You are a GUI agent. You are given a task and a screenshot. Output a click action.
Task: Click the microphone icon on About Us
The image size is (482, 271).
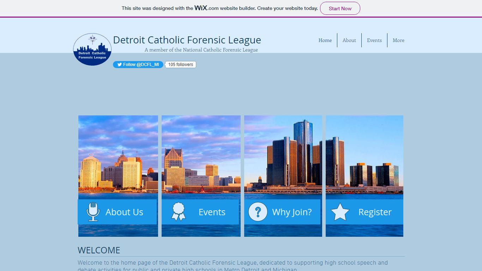coord(93,212)
